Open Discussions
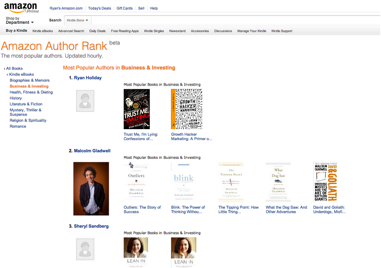The image size is (381, 268). [223, 31]
